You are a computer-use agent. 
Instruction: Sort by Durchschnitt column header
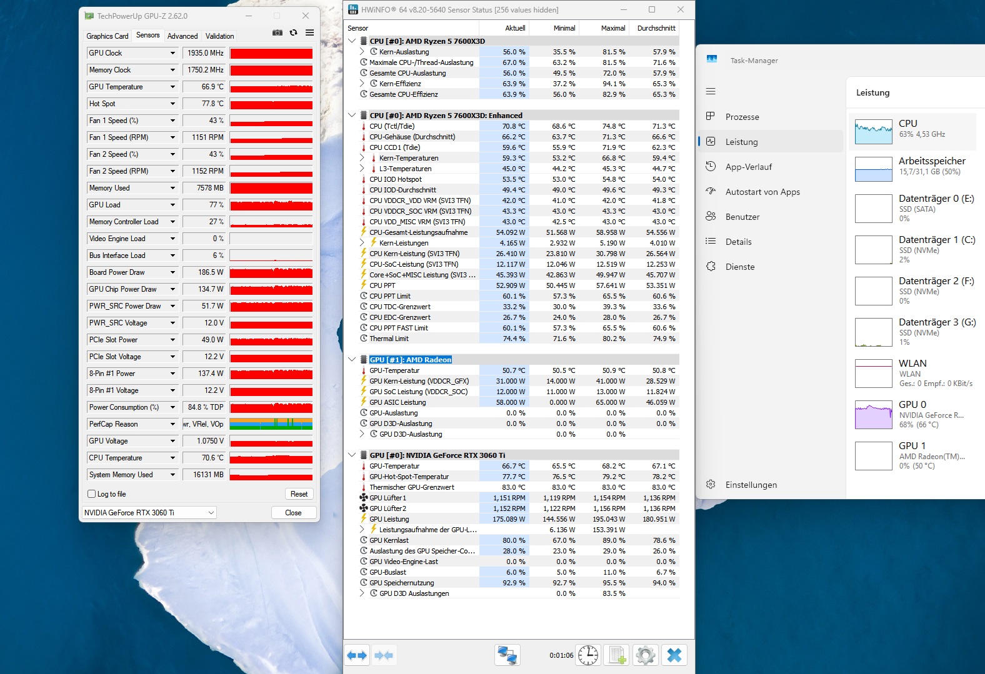click(x=654, y=28)
